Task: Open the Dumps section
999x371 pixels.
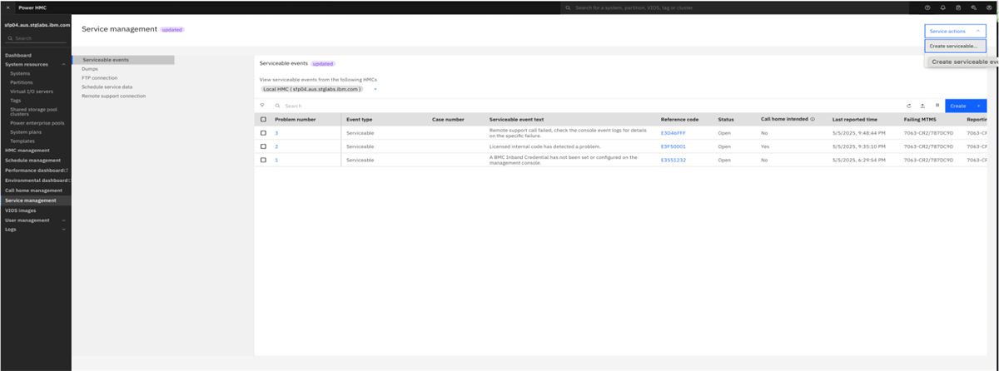Action: click(90, 69)
